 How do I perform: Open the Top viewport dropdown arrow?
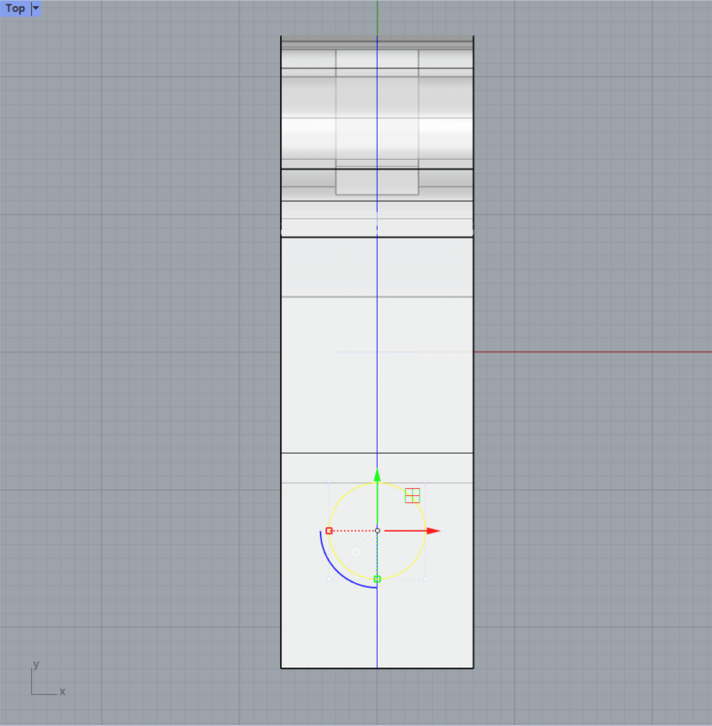[35, 8]
